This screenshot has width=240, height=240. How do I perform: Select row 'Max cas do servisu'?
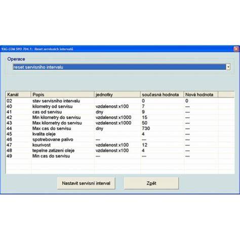pos(120,129)
